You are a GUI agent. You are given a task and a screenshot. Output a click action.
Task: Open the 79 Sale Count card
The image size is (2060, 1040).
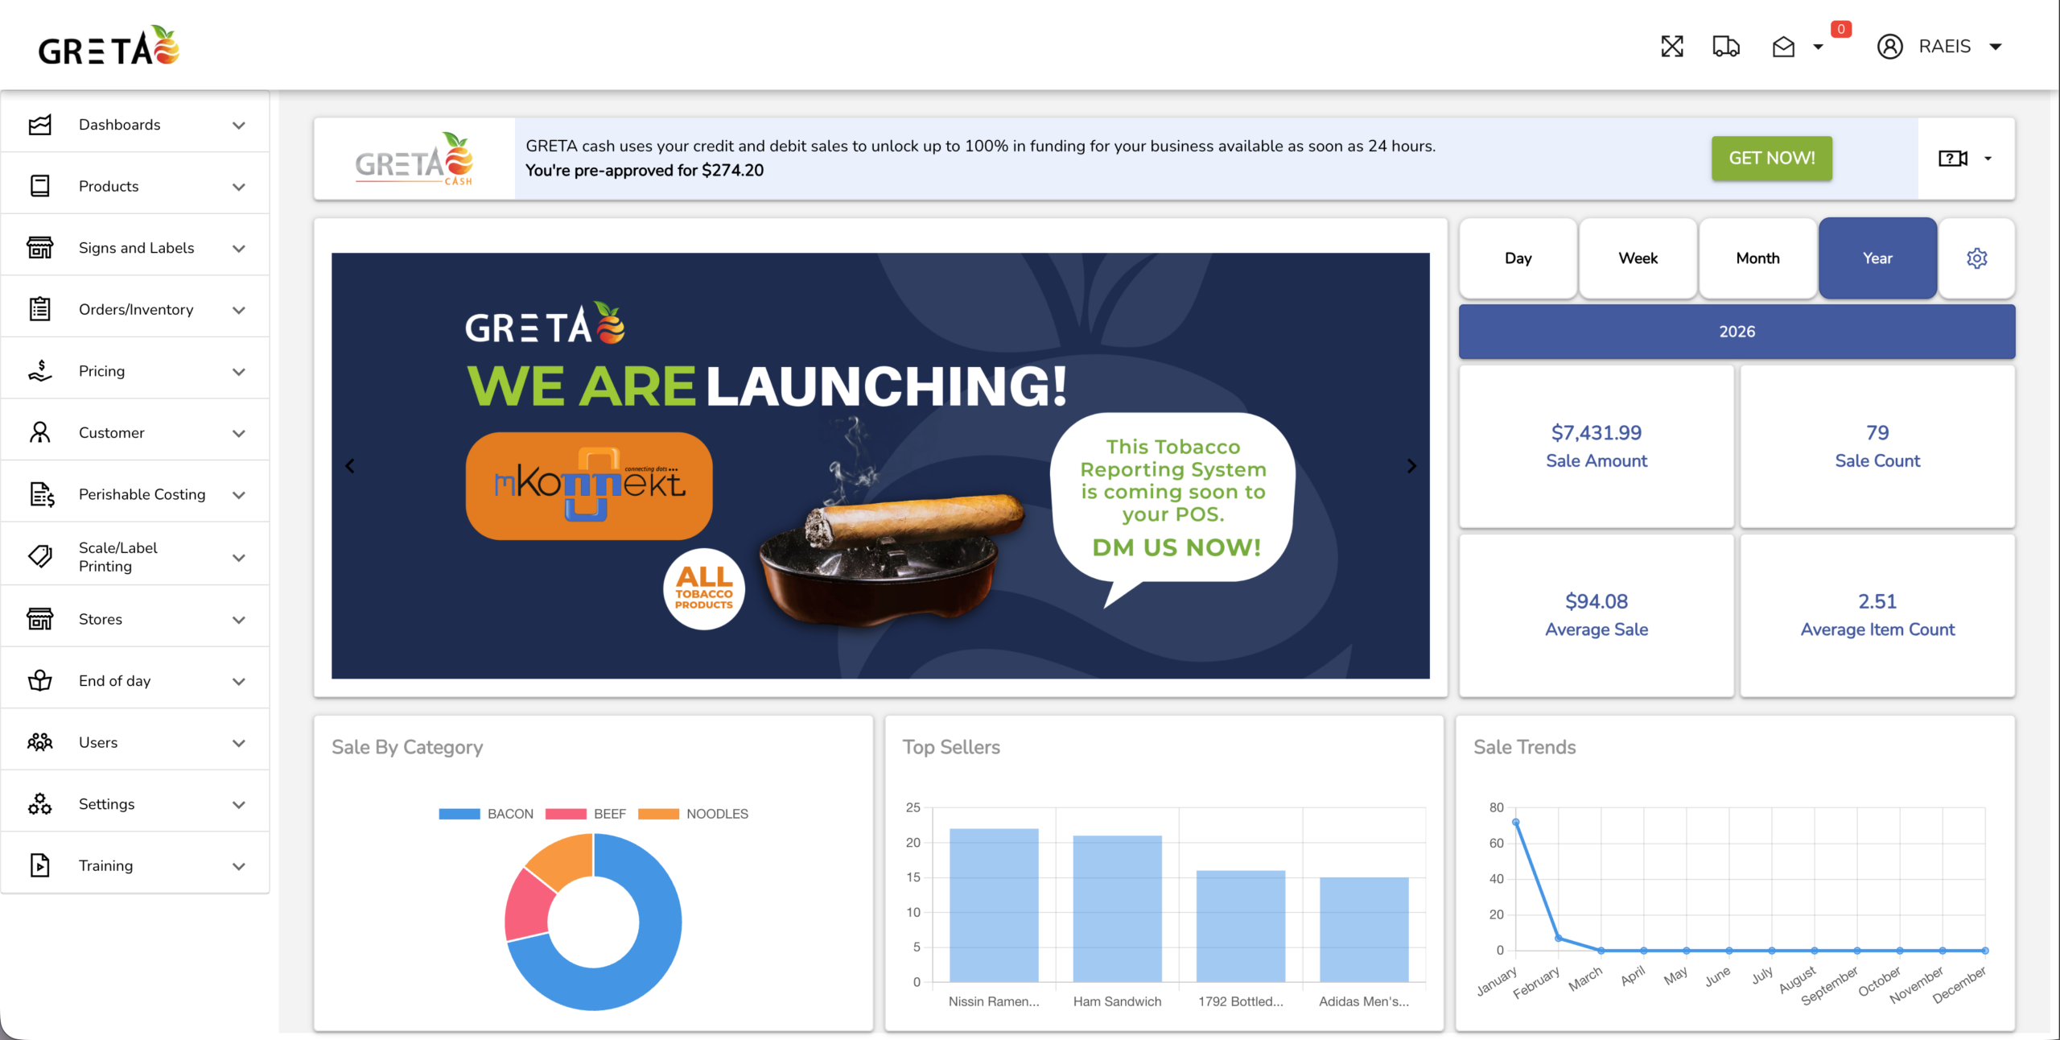1877,447
